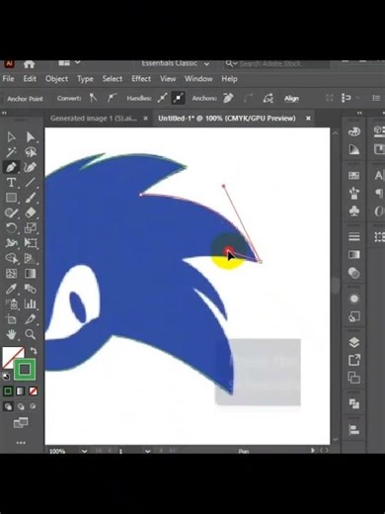Open the Layers panel icon

click(353, 342)
